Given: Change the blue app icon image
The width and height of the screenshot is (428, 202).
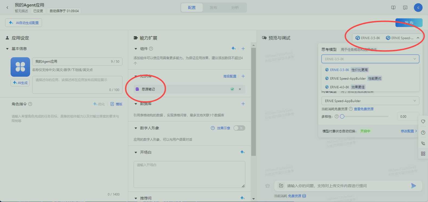Looking at the screenshot, I should point(20,67).
